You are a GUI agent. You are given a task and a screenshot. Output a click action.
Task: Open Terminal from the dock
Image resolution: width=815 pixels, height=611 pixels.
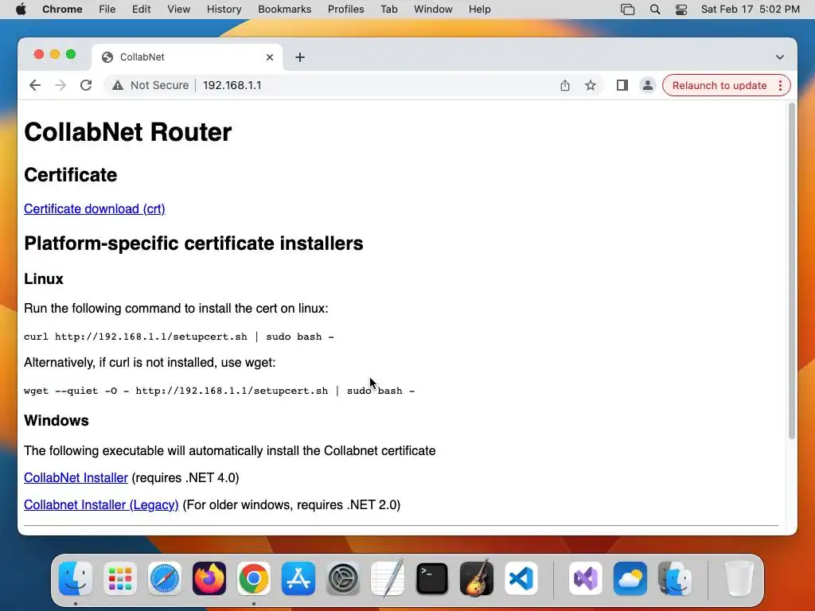tap(432, 578)
